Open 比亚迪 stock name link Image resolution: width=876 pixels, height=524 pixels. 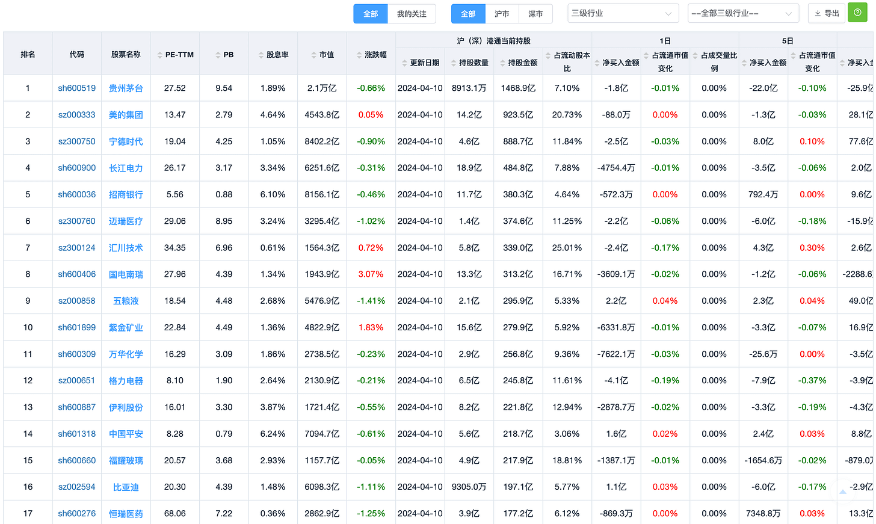click(x=126, y=487)
